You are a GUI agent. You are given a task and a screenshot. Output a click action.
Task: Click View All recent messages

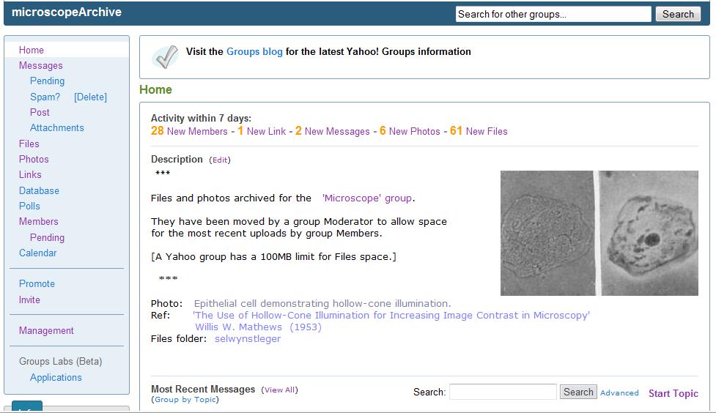(x=279, y=390)
